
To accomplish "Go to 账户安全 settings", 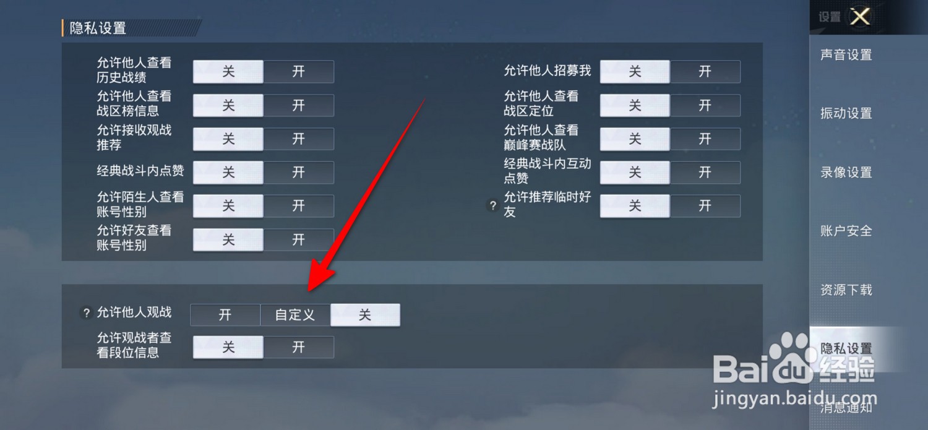I will pyautogui.click(x=846, y=231).
